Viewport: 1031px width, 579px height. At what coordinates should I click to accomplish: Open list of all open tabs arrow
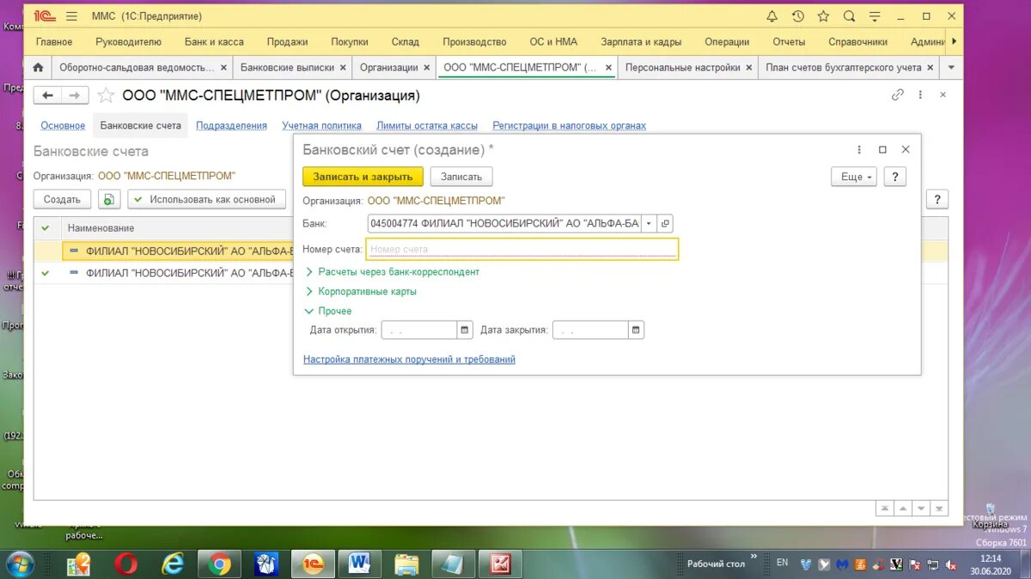(951, 68)
